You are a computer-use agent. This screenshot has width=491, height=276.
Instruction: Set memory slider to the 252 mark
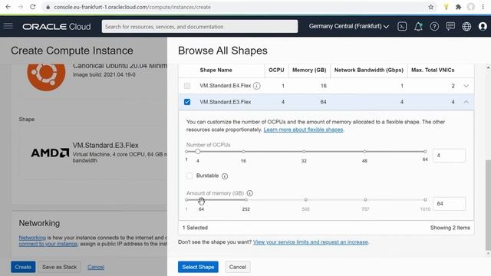tap(246, 199)
